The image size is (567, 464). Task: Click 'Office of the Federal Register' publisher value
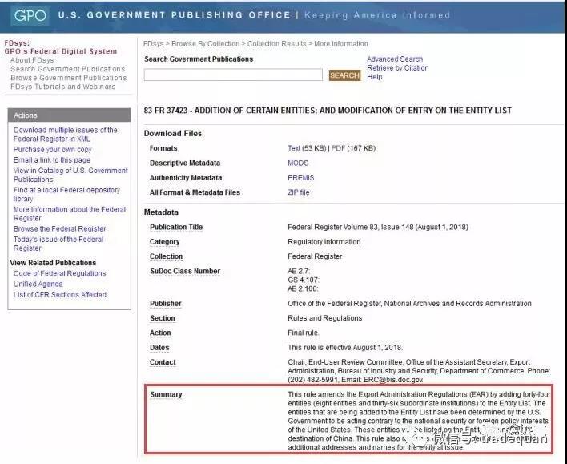pos(334,304)
